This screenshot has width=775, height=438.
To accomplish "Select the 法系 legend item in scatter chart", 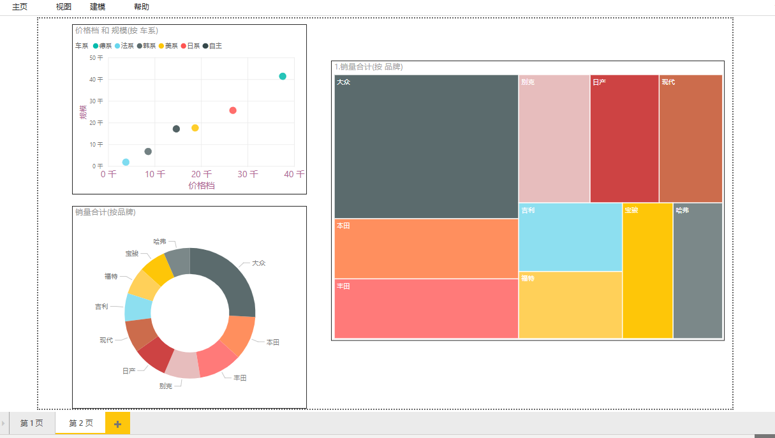I will point(124,46).
